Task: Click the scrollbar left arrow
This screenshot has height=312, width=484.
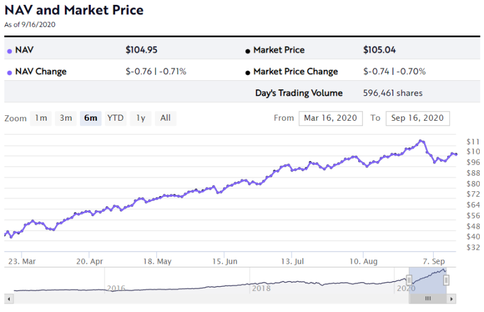Action: [8, 299]
